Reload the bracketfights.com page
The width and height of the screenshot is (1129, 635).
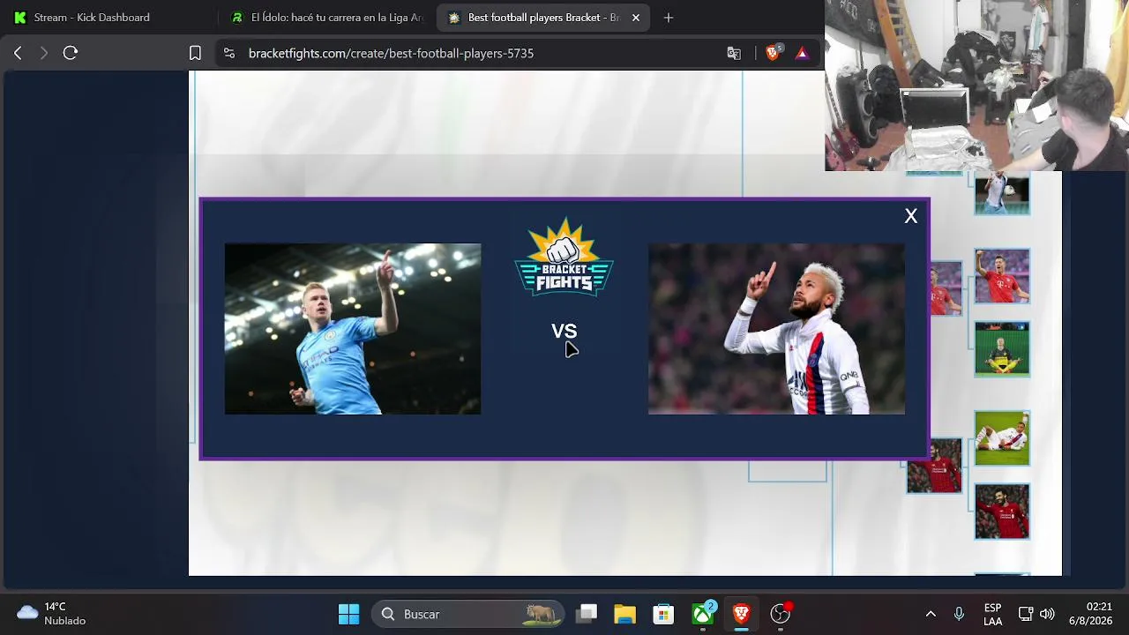[x=71, y=53]
